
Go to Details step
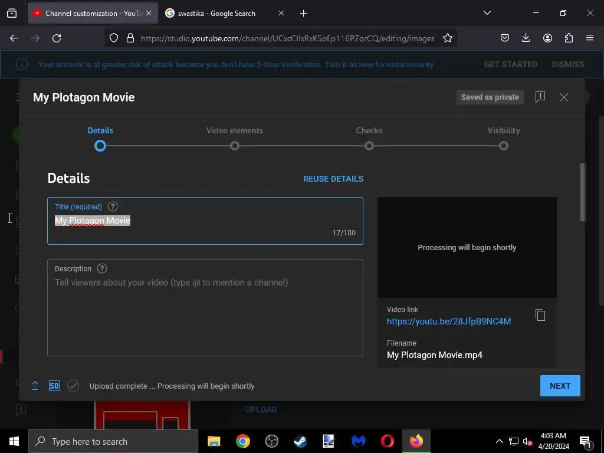click(100, 139)
